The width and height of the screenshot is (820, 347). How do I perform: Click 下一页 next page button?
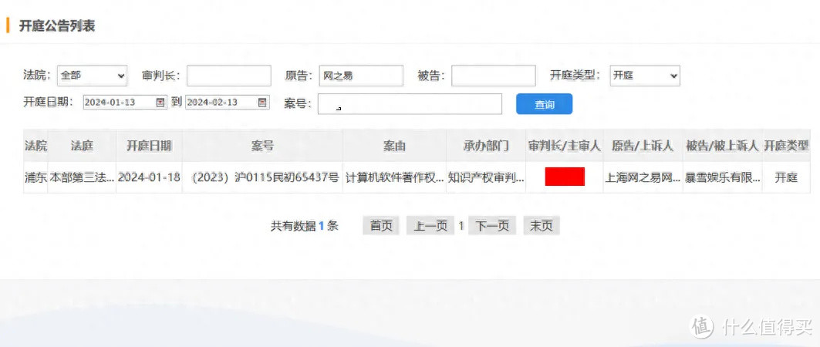[492, 226]
